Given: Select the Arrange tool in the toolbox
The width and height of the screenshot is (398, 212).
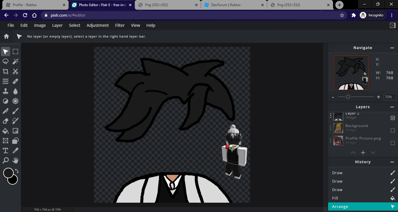Looking at the screenshot, I should (x=6, y=52).
